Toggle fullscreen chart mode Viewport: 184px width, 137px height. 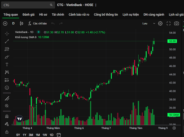click(168, 24)
